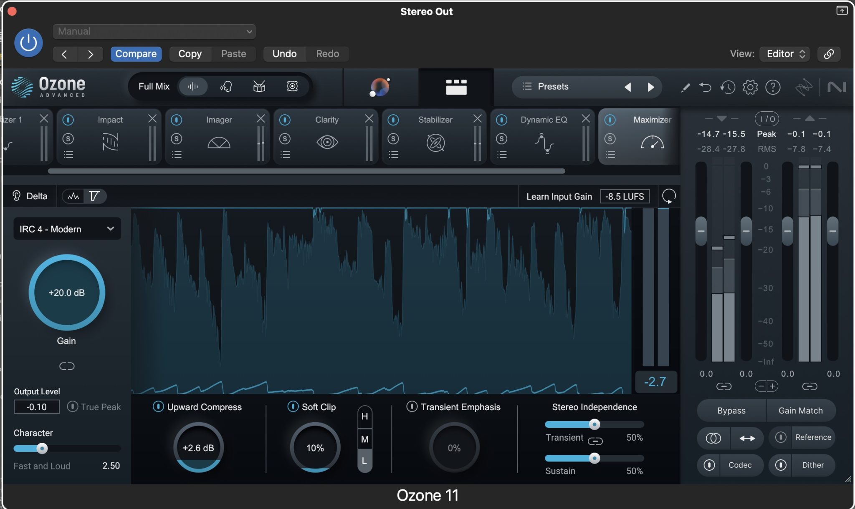
Task: Click the swap left/right channels arrow icon
Action: 747,438
